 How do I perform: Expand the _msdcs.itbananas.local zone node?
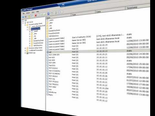[27, 27]
